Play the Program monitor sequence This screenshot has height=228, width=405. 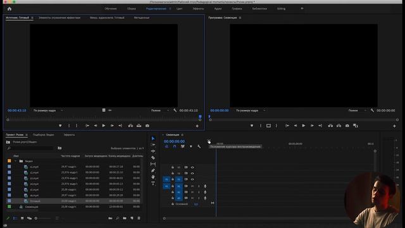[304, 125]
